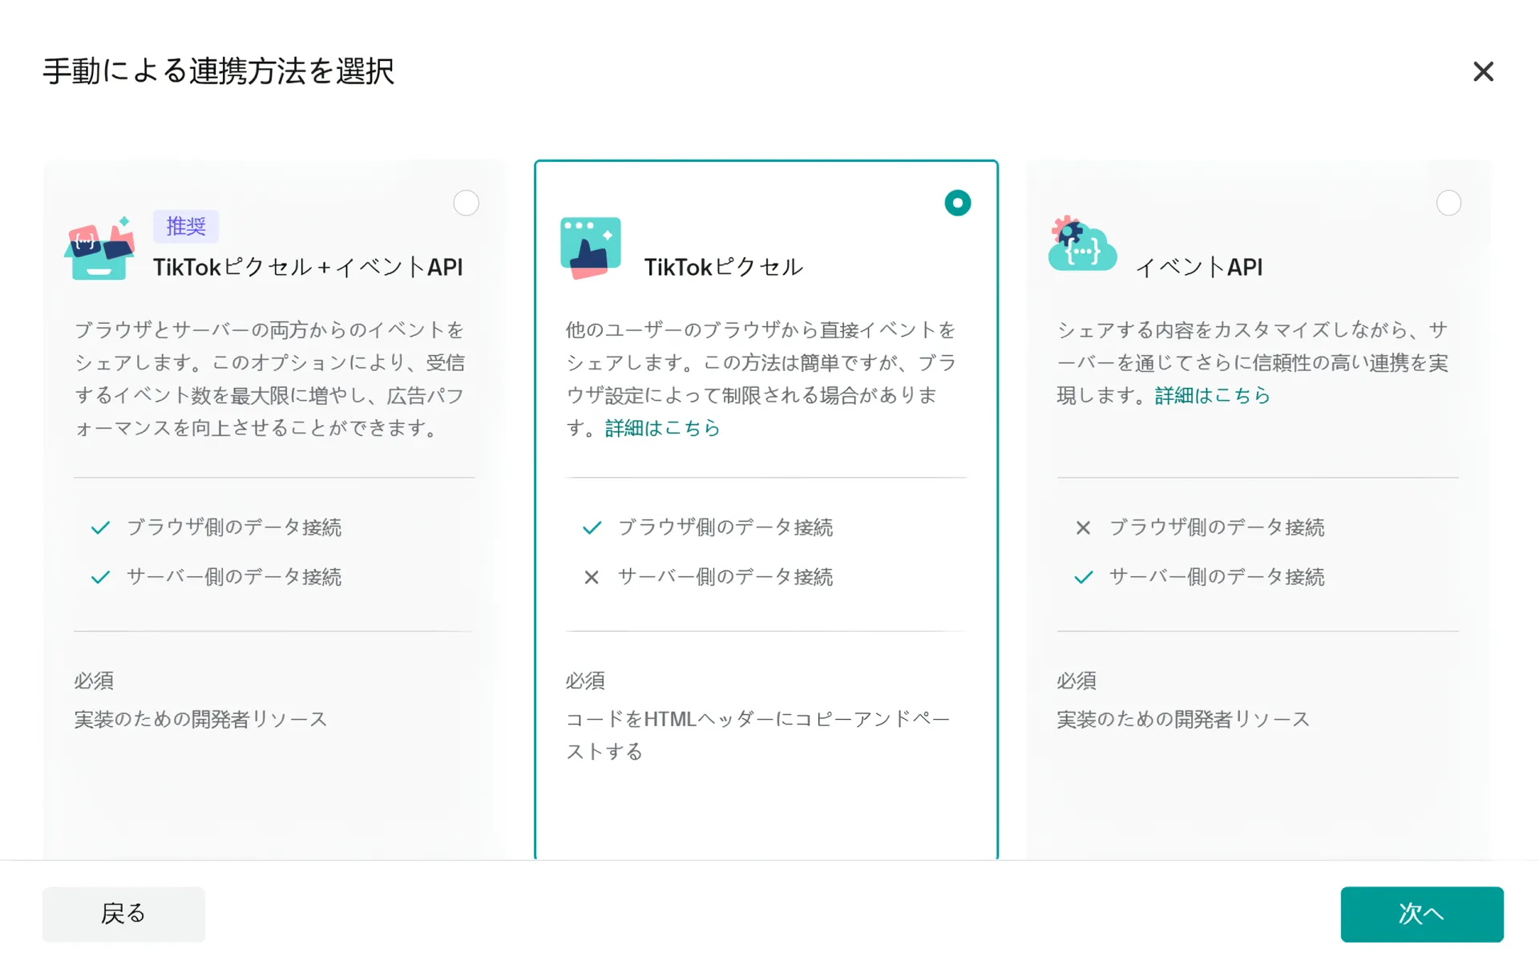Click the 次へ button

point(1421,914)
